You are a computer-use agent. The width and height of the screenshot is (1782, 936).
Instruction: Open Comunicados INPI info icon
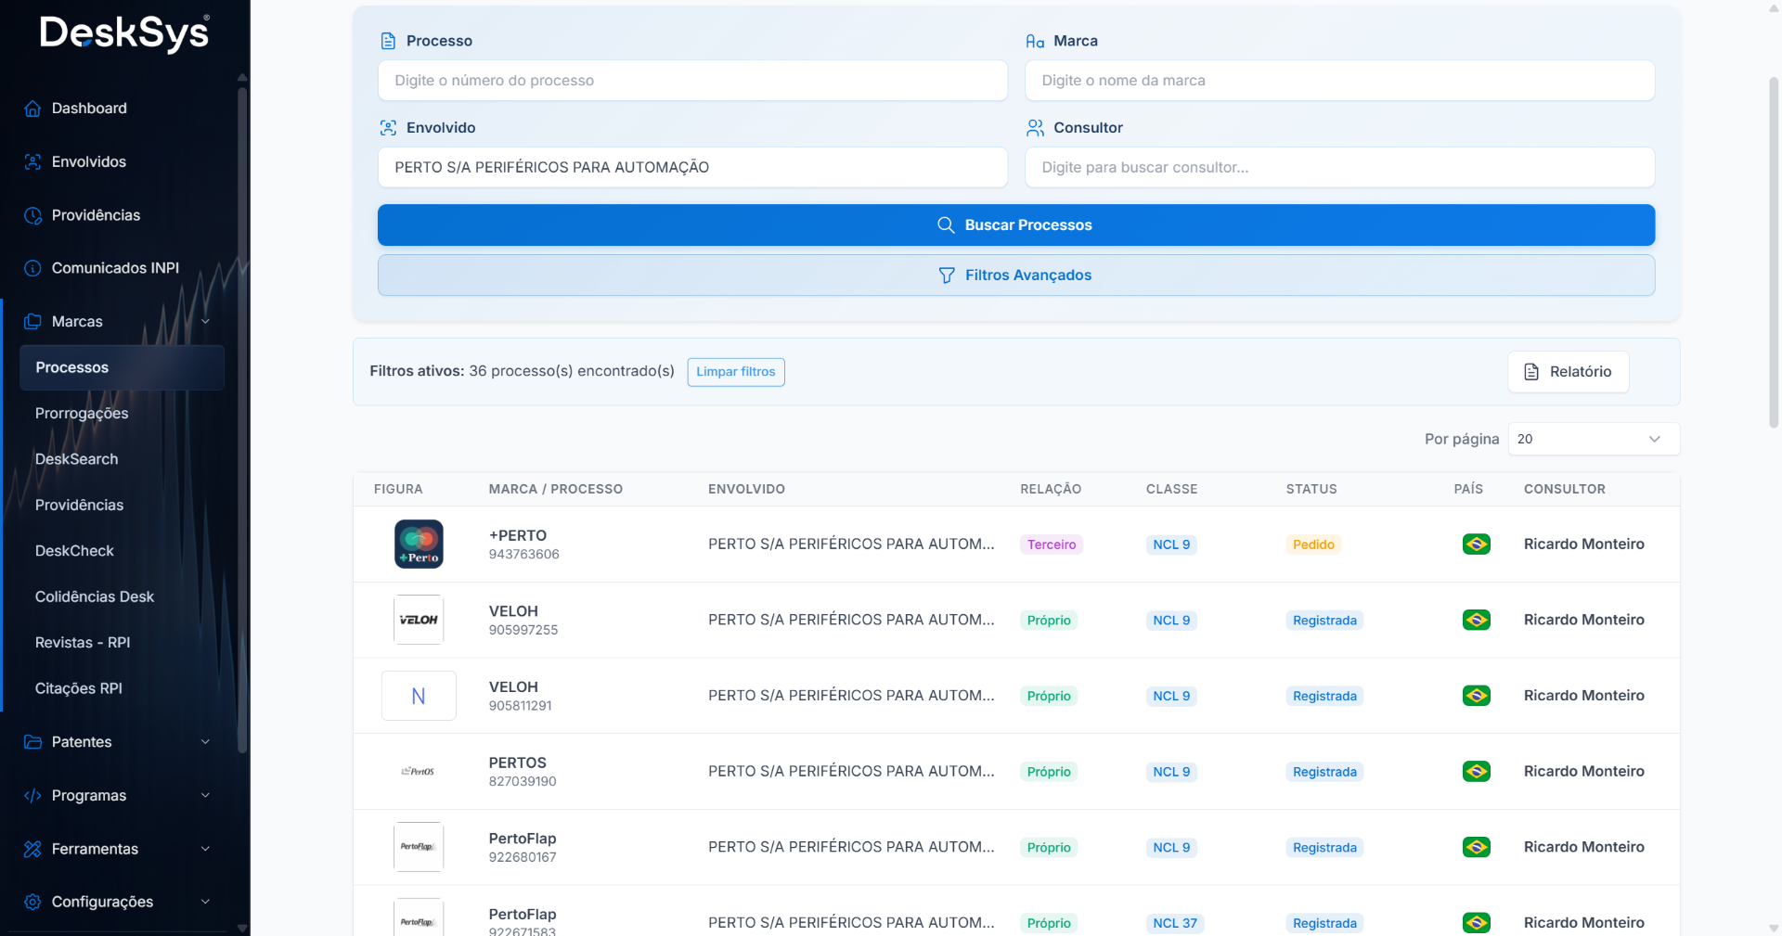point(32,268)
